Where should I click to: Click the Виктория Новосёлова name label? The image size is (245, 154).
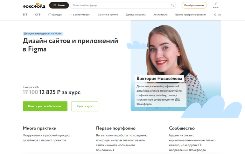point(159,78)
